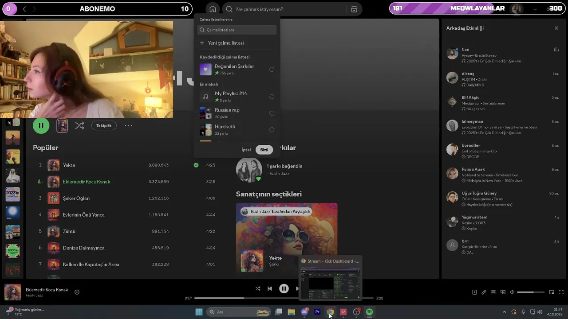
Task: Pause playback in the bottom player
Action: pos(284,288)
